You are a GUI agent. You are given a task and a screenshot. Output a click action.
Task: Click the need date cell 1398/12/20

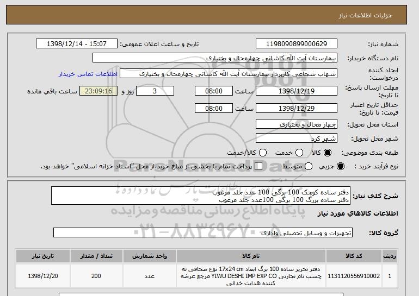point(43,276)
